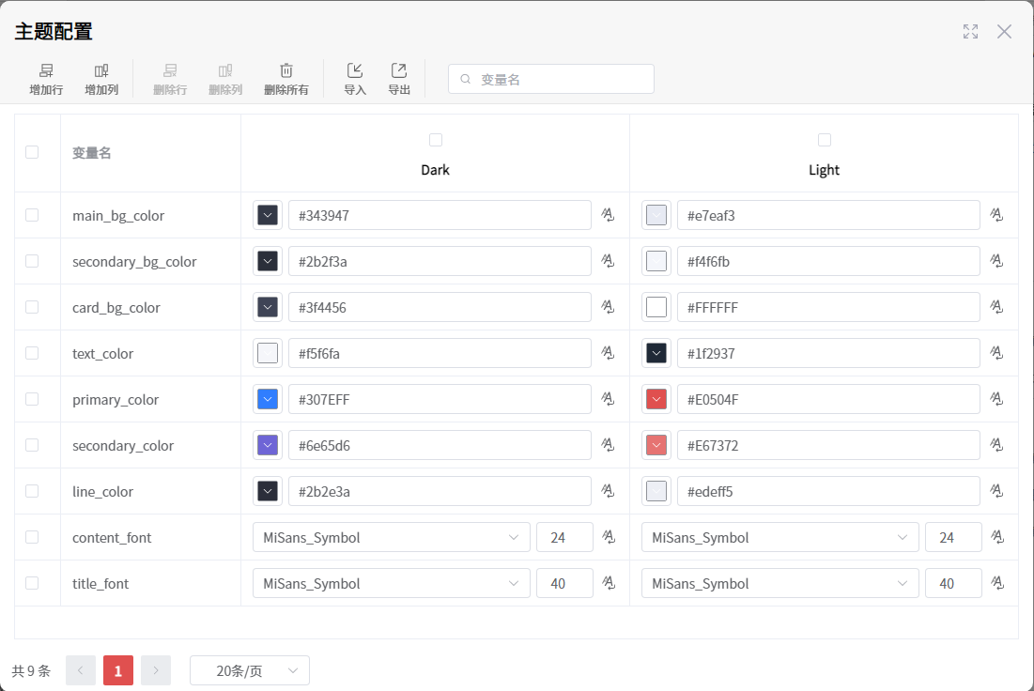Click the 删除所有 trash icon
The image size is (1034, 691).
coord(286,71)
